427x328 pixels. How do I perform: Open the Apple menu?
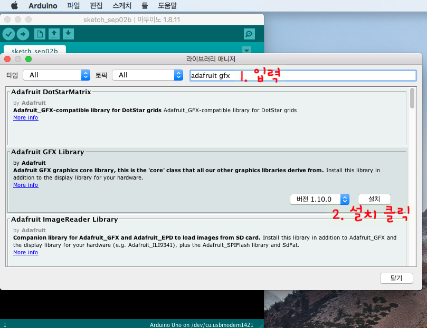pos(14,5)
